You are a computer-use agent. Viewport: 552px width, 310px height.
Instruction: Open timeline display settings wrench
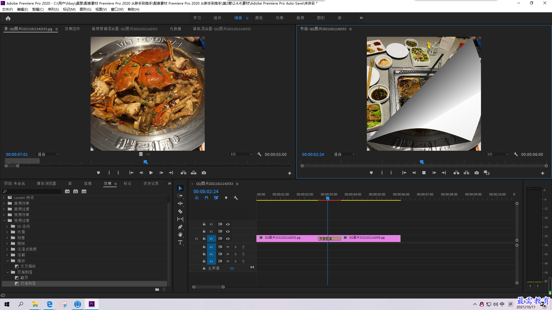(x=236, y=198)
